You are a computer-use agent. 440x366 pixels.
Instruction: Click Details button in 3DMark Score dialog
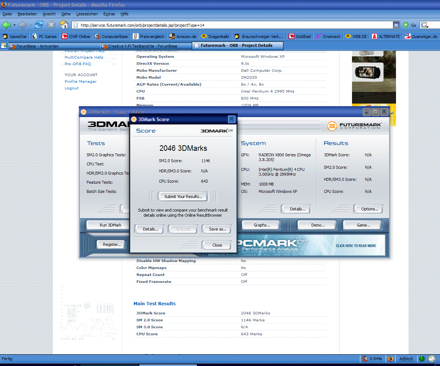pyautogui.click(x=150, y=229)
